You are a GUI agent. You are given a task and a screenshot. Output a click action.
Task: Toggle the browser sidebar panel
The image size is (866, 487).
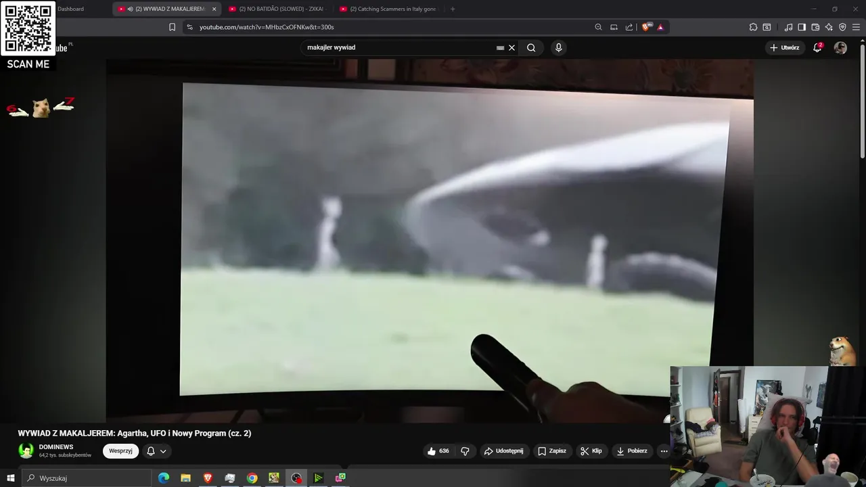point(802,27)
